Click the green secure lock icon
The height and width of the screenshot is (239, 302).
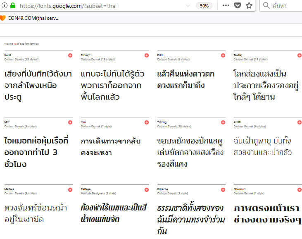(13, 5)
